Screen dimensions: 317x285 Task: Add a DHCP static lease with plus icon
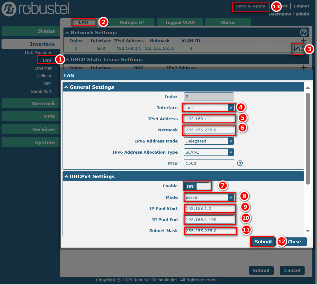303,67
